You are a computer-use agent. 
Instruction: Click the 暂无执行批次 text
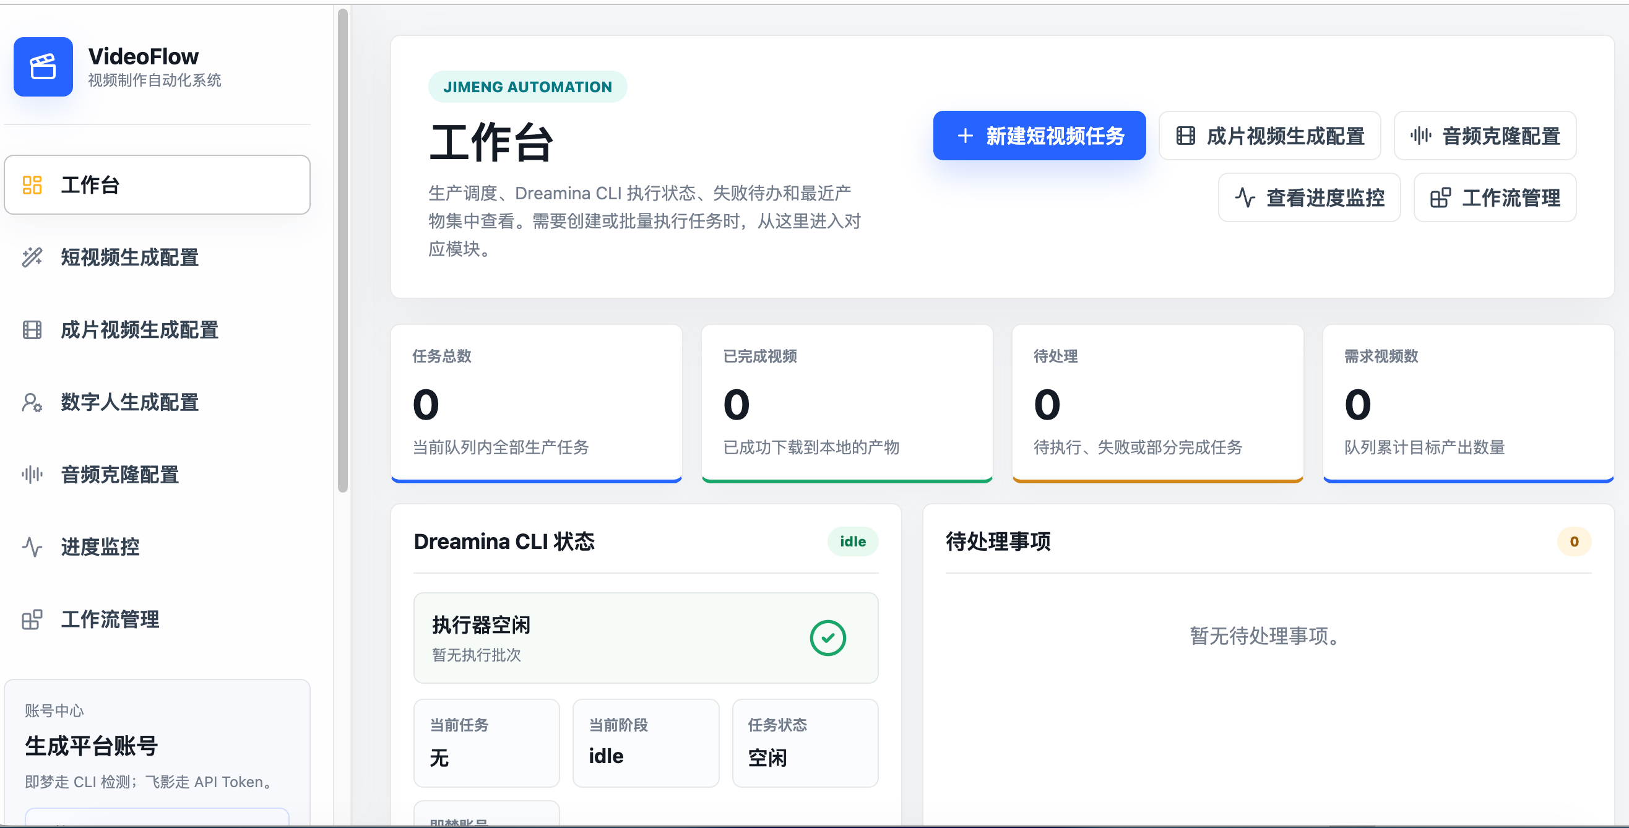click(x=476, y=655)
